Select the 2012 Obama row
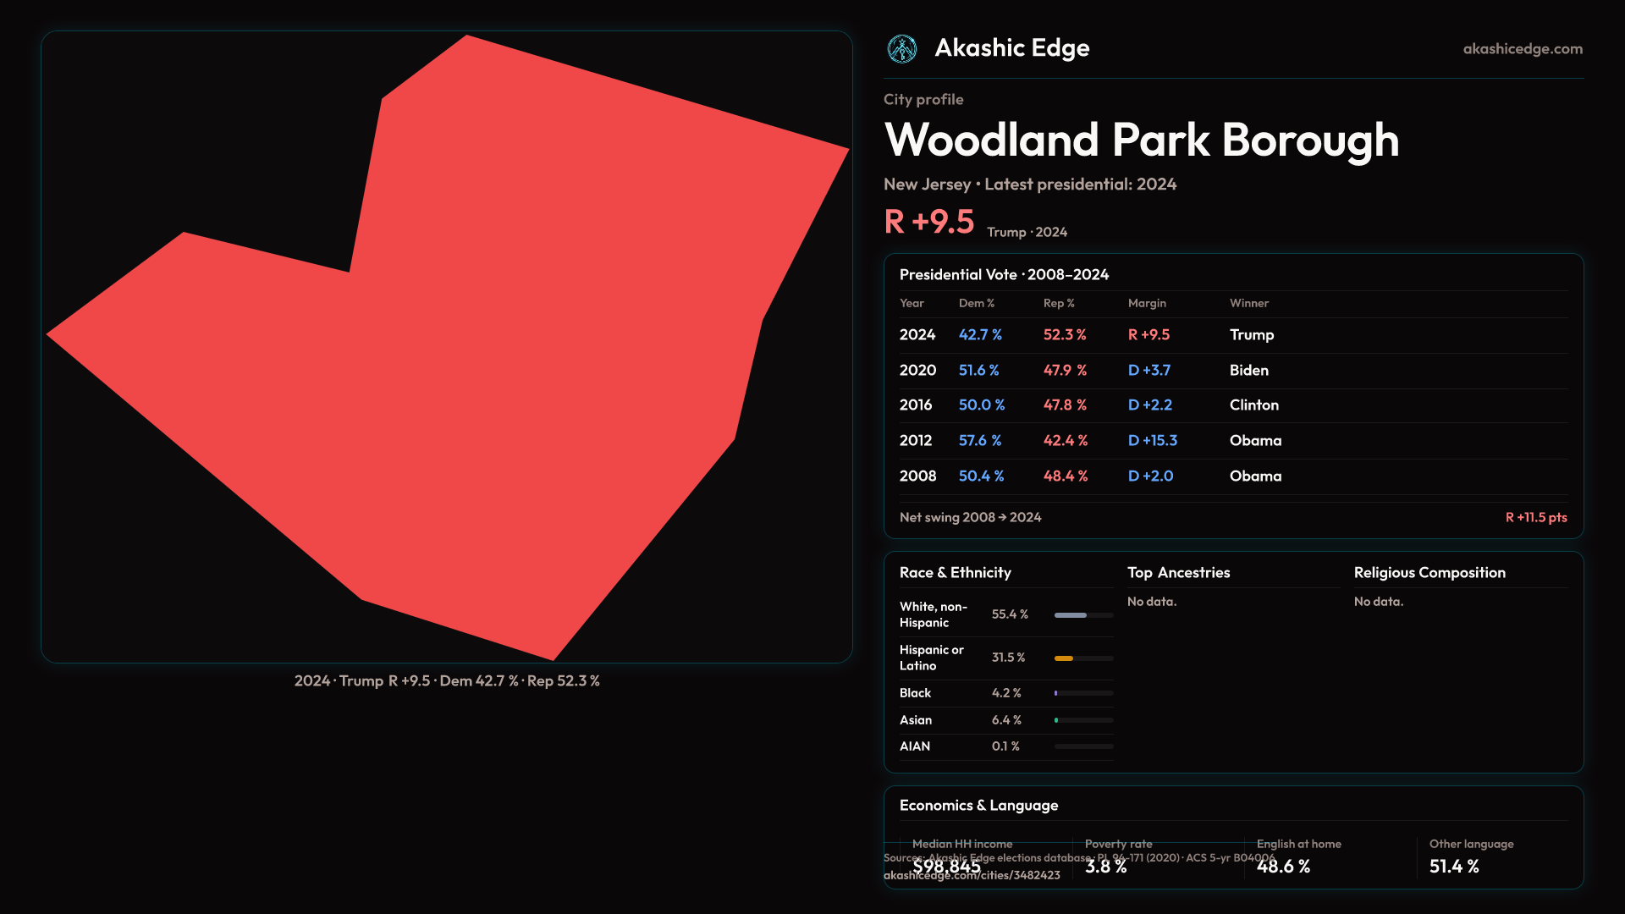Image resolution: width=1625 pixels, height=914 pixels. (1232, 441)
